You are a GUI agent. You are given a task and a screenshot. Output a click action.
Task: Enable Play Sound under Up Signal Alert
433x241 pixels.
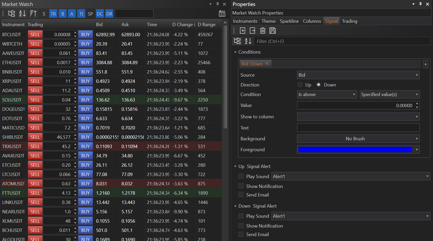click(x=241, y=176)
